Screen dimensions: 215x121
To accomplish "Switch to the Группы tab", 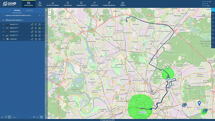I will pyautogui.click(x=17, y=10).
